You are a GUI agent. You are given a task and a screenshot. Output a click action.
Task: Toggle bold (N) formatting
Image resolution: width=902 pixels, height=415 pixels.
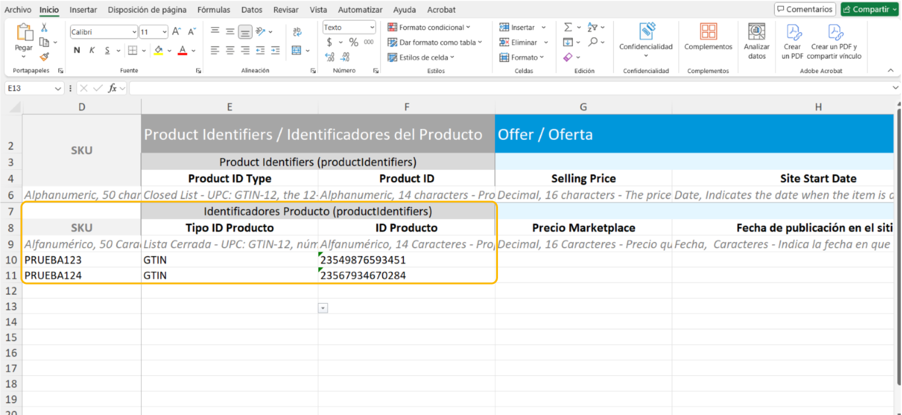click(77, 50)
